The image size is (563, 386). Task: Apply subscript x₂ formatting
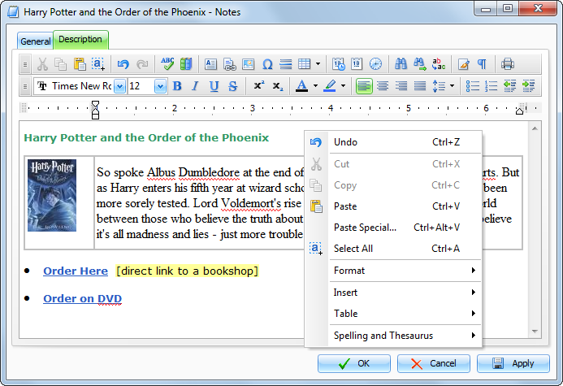pos(278,86)
